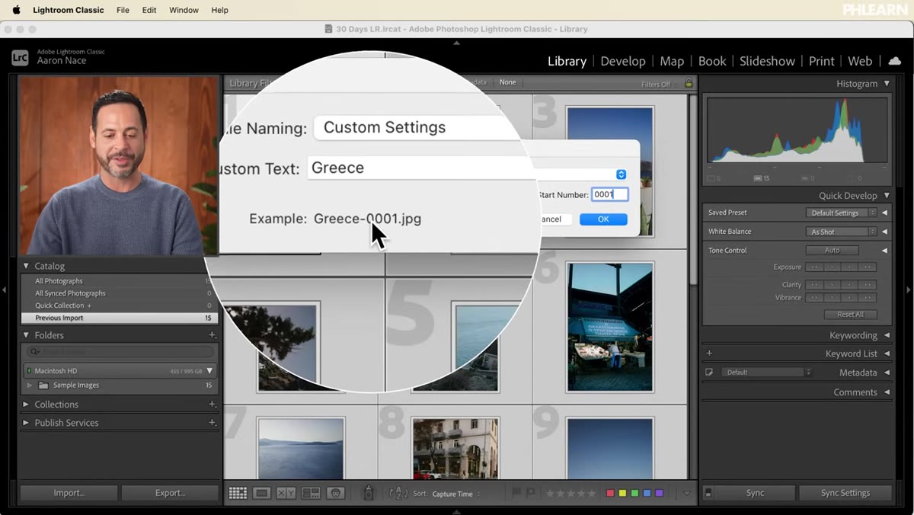
Task: Click large Exposure decrease double-arrow button
Action: [814, 267]
